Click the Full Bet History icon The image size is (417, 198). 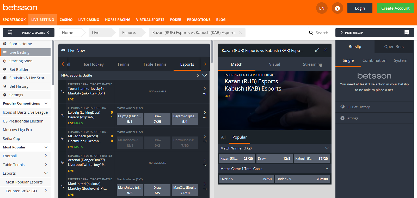342,107
